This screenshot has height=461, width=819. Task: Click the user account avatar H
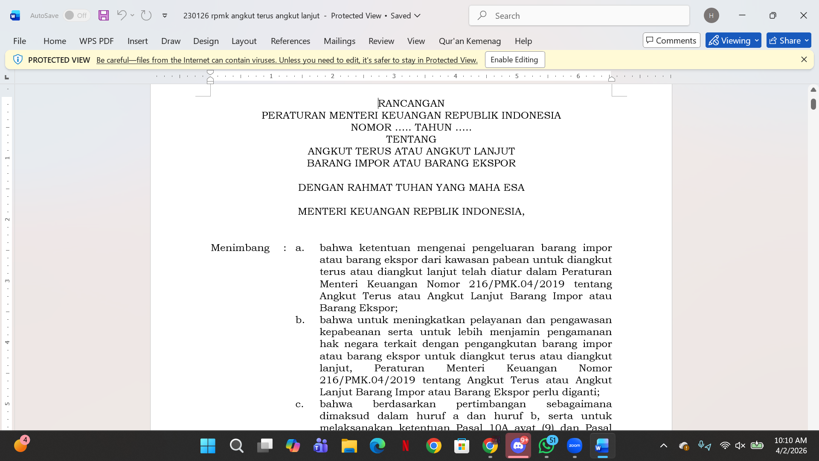tap(711, 15)
